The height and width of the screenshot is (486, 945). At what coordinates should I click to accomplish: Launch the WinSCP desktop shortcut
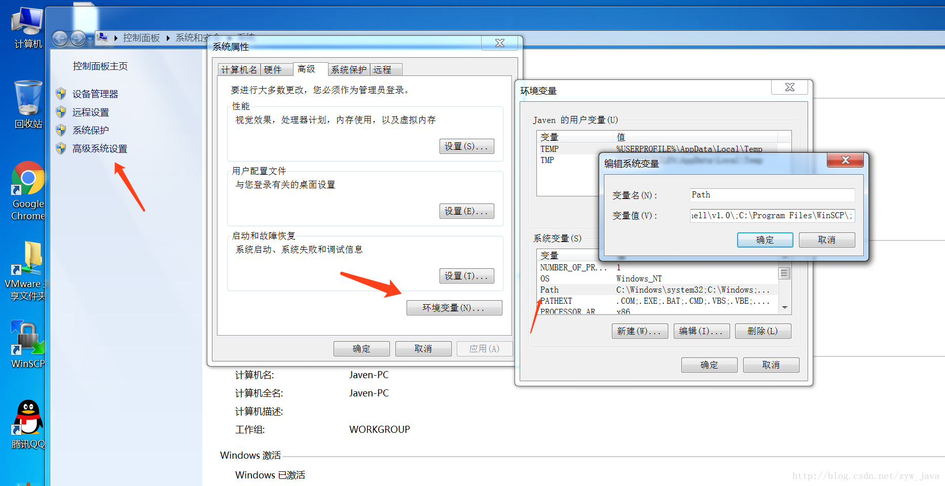click(x=28, y=345)
